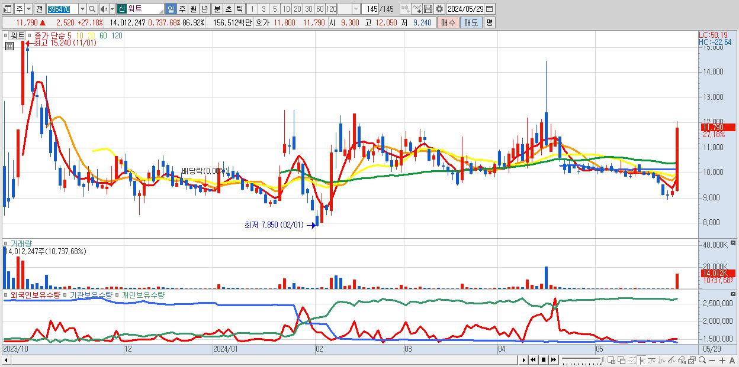Edit the stock code field 396470
The image size is (739, 367).
[62, 9]
